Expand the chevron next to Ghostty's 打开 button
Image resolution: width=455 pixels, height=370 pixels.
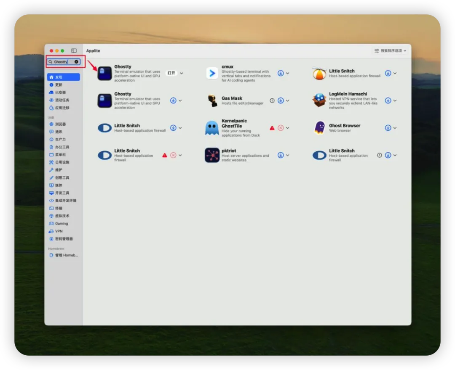(181, 73)
